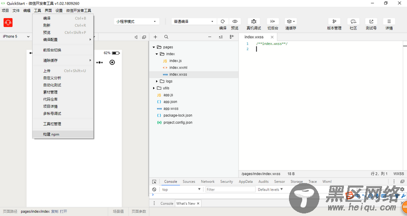This screenshot has height=216, width=407.
Task: Open the drawer three-dot menu
Action: pyautogui.click(x=154, y=203)
